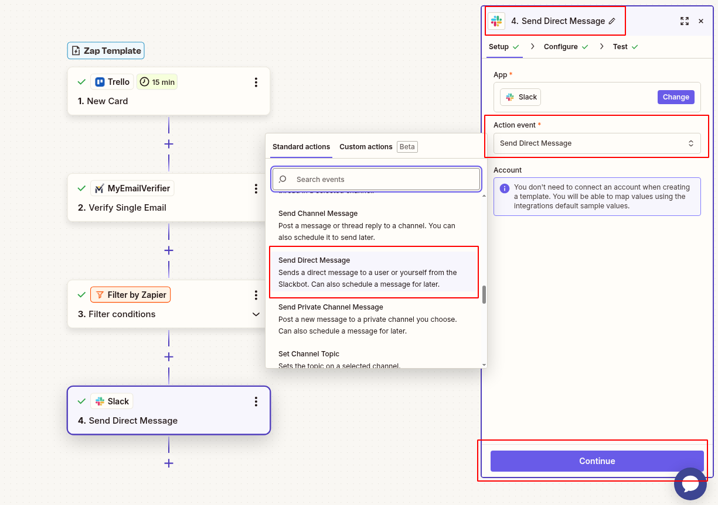
Task: Select the Configure tab in the panel
Action: click(561, 46)
